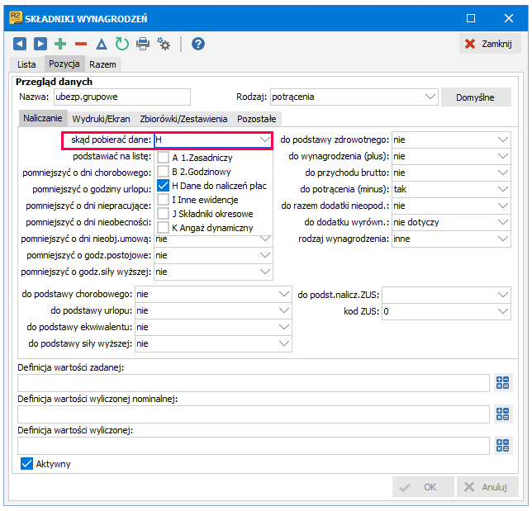The width and height of the screenshot is (532, 511).
Task: Click the Domyślne button
Action: tap(476, 97)
